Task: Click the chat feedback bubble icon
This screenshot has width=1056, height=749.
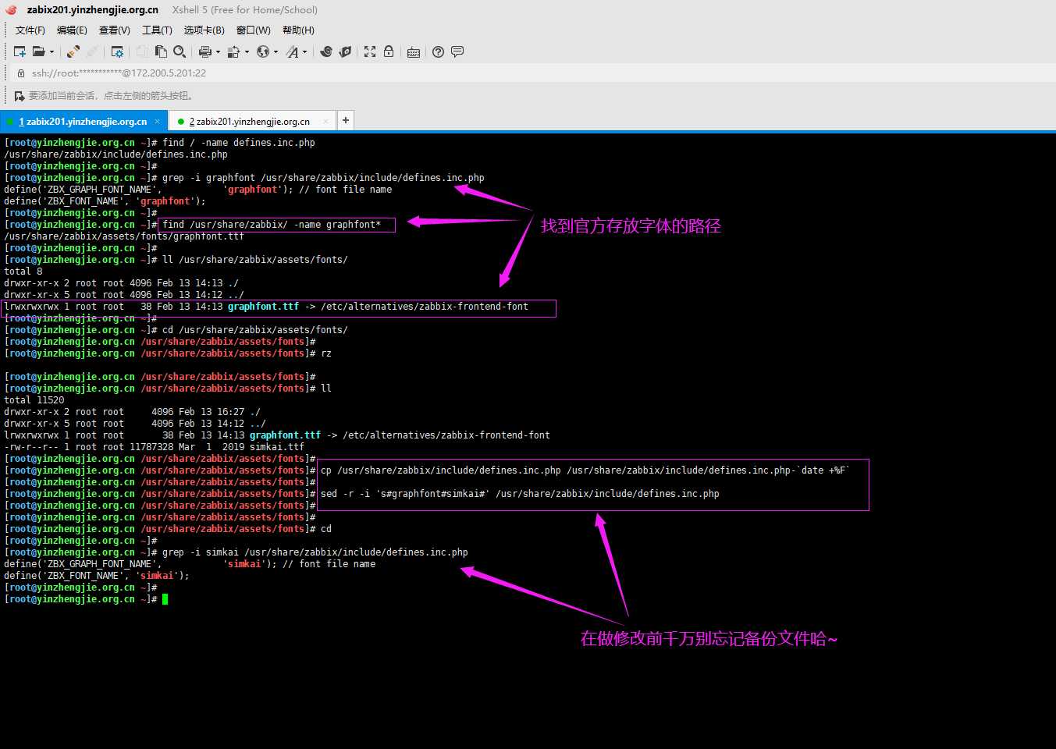Action: [x=457, y=51]
